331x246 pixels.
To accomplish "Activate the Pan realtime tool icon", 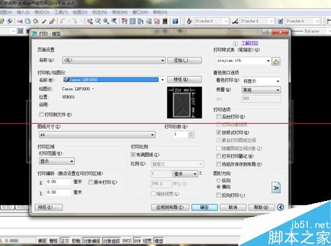I will click(89, 21).
